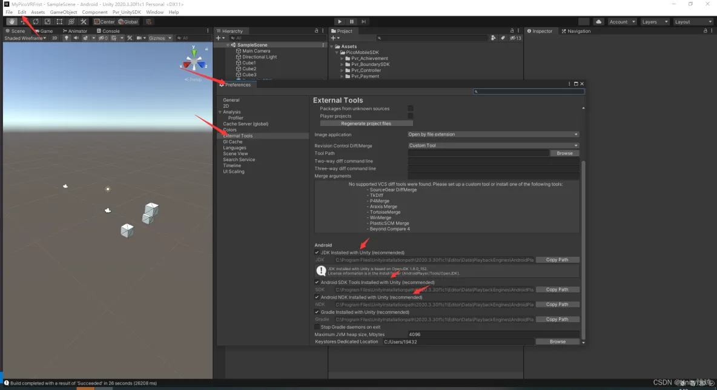Lock the Hierarchy panel
Viewport: 717px width, 390px height.
316,31
